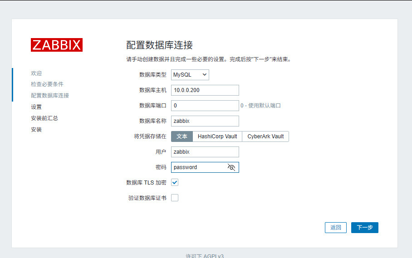Select the 文本 credential storage option
Screen dimensions: 412x258
pos(182,136)
